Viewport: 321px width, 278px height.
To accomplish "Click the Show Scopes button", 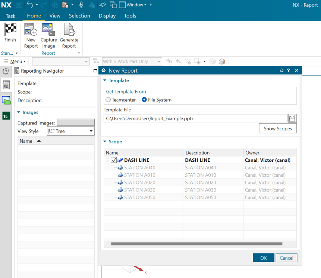I will point(278,129).
